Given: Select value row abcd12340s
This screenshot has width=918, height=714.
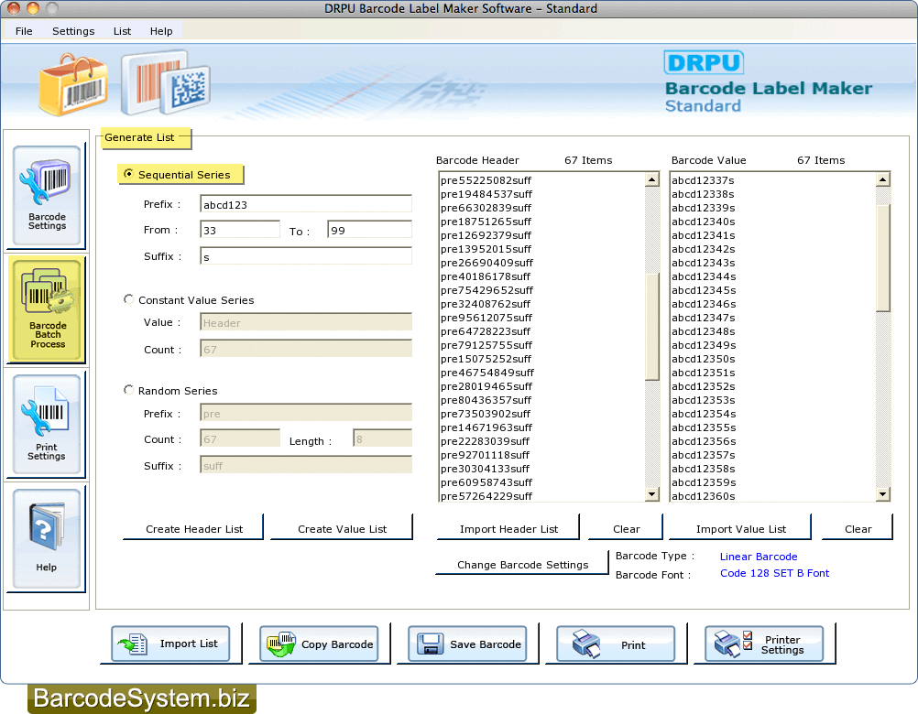Looking at the screenshot, I should [x=773, y=222].
